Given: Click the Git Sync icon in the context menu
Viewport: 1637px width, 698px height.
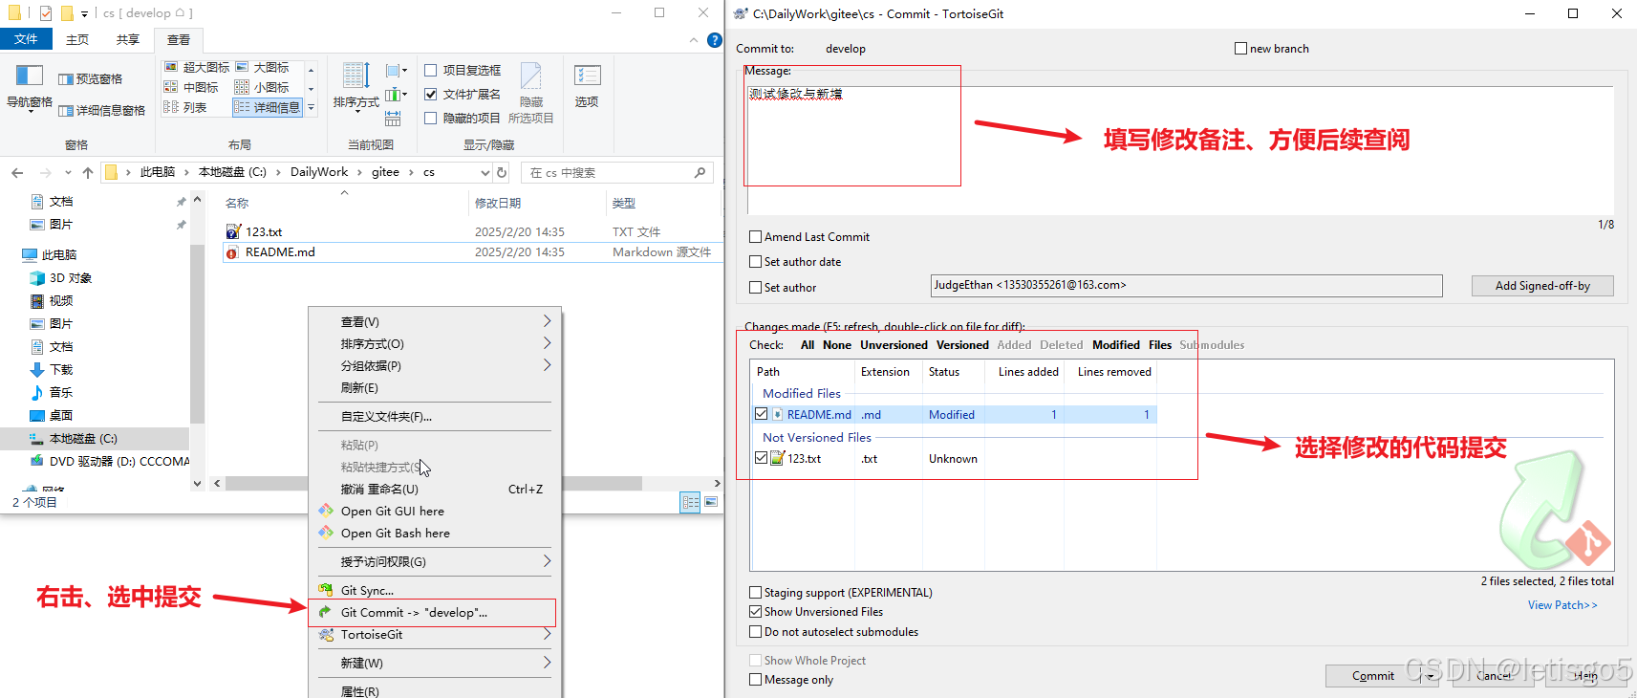Looking at the screenshot, I should [x=326, y=590].
